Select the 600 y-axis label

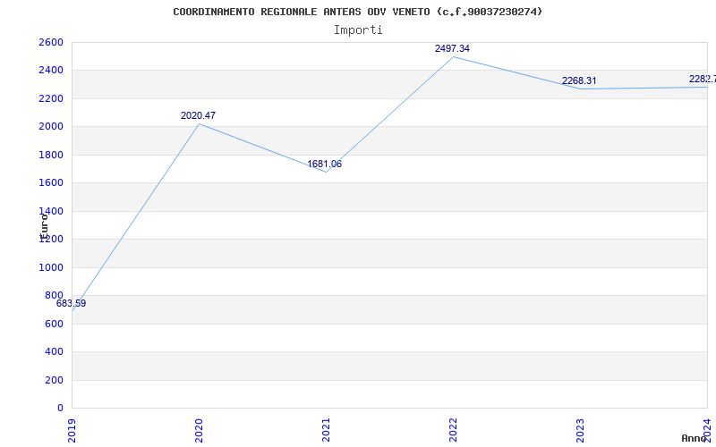[x=54, y=324]
